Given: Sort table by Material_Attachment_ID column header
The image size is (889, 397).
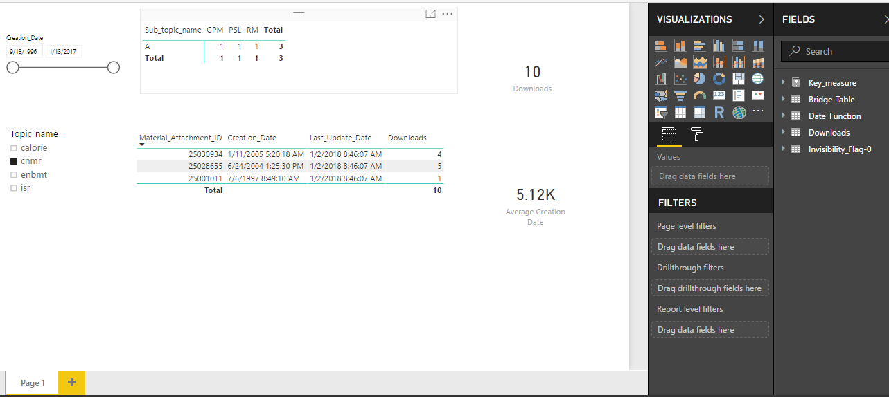Looking at the screenshot, I should pyautogui.click(x=181, y=138).
